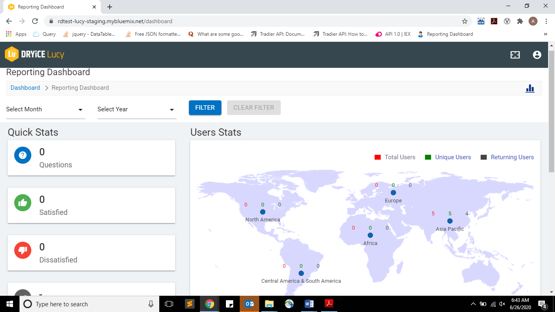
Task: Click the Asia Pacific map marker dot
Action: pos(450,221)
